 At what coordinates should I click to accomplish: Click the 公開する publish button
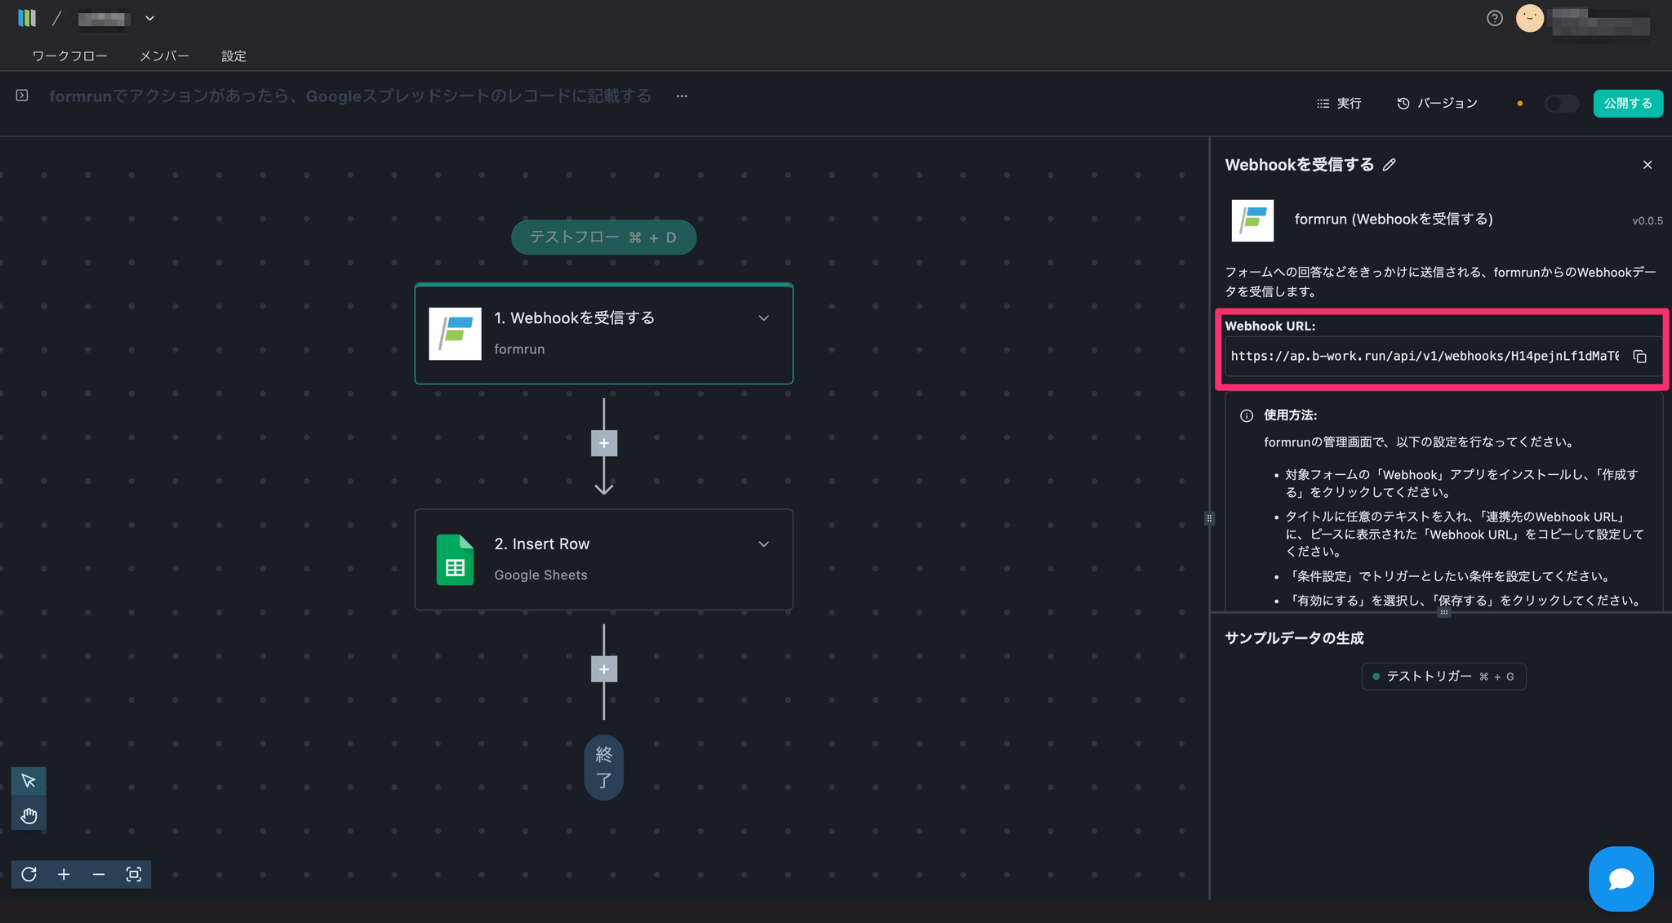pos(1627,104)
